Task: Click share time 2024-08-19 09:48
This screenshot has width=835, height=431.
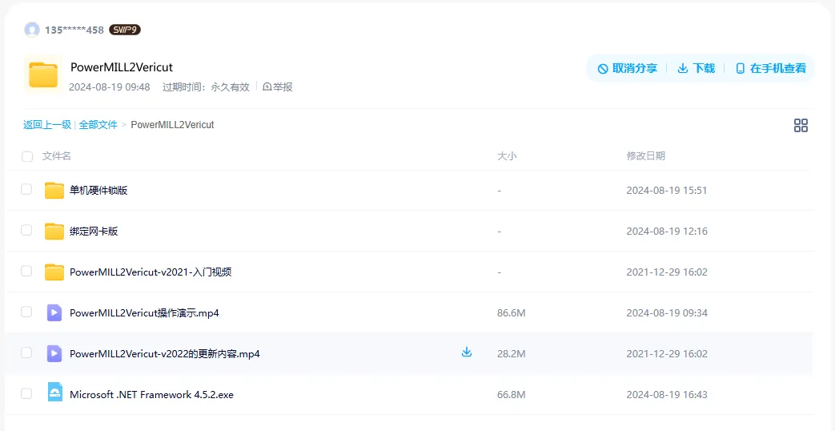Action: [109, 87]
